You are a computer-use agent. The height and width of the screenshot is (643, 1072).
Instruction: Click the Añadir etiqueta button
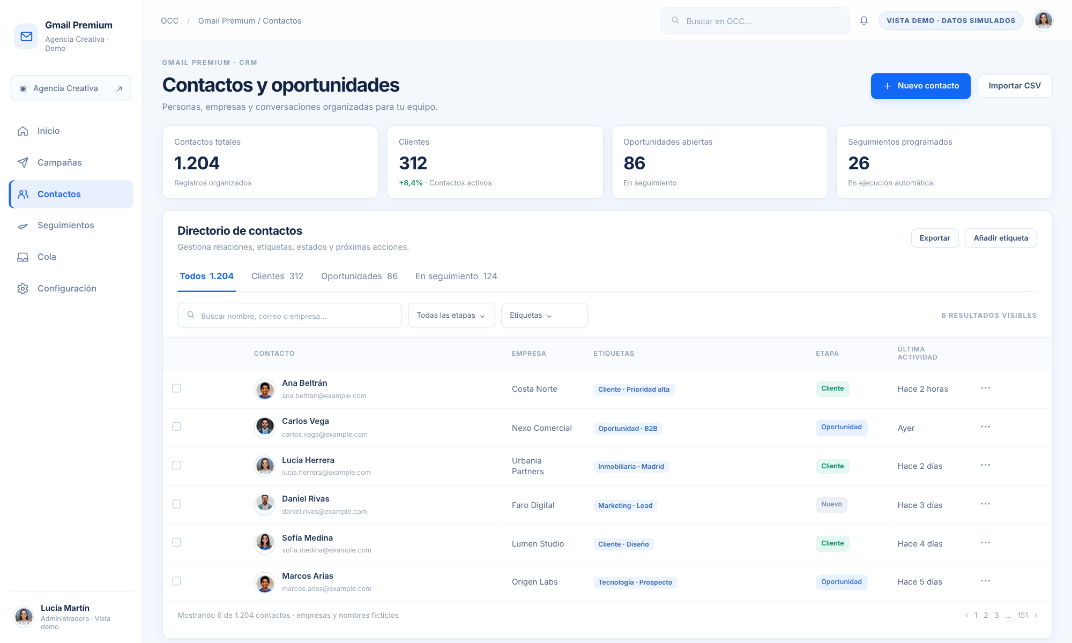pos(1001,238)
